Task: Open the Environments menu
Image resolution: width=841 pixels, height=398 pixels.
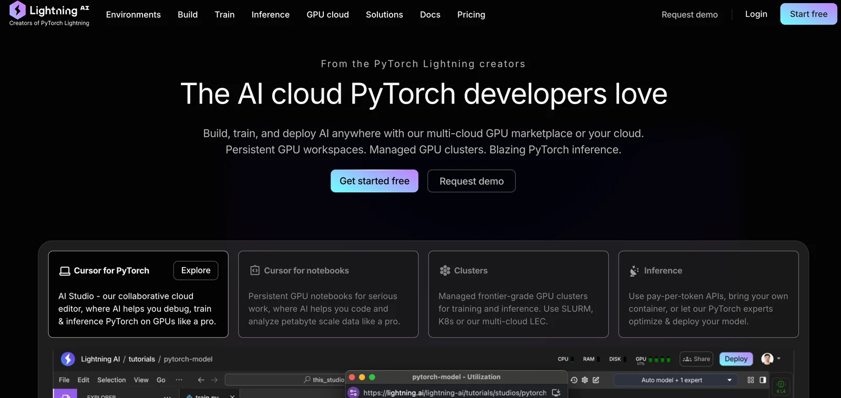Action: point(134,15)
